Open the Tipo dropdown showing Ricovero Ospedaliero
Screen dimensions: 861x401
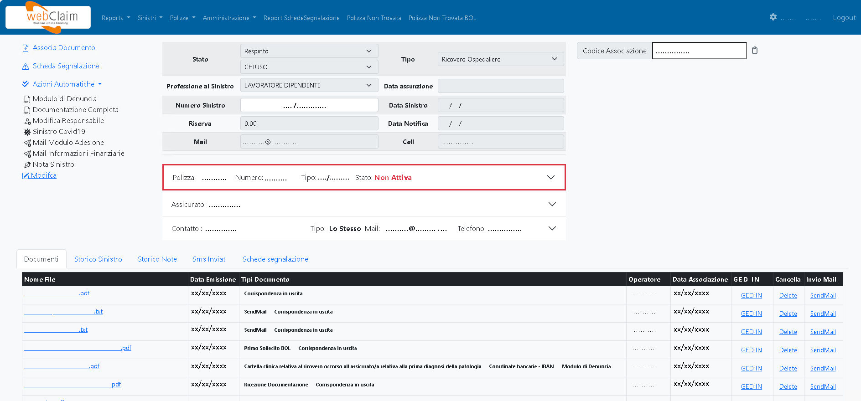coord(500,59)
